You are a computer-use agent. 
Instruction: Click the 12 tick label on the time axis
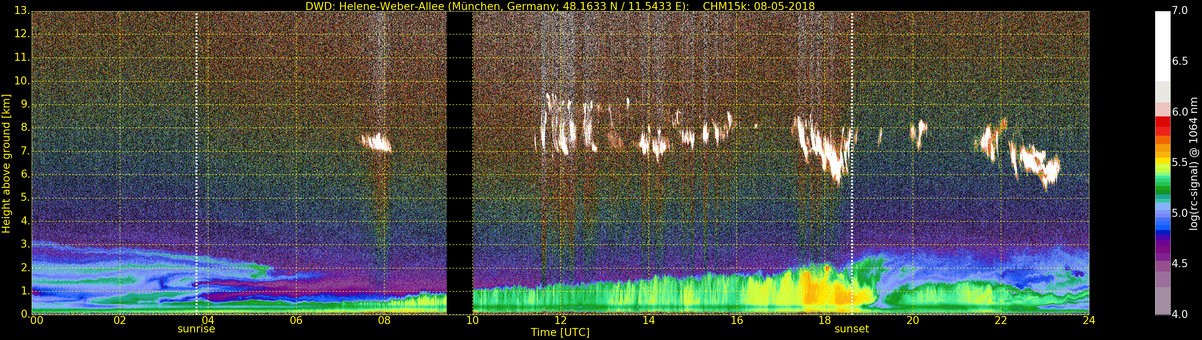point(561,320)
